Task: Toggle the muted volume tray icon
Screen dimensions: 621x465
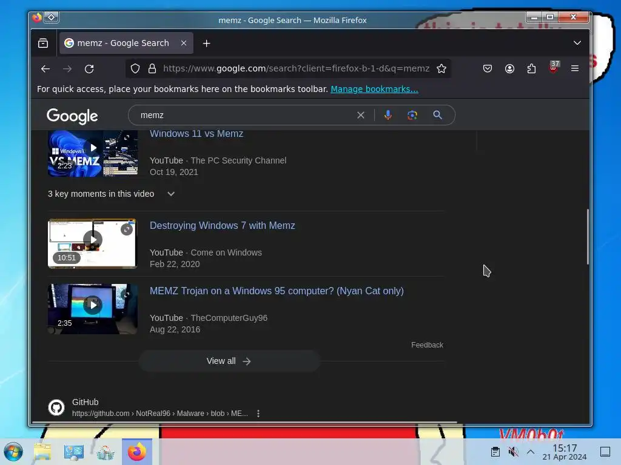Action: tap(513, 452)
